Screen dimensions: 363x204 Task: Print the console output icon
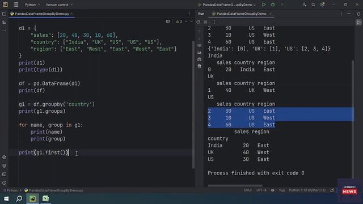[199, 59]
